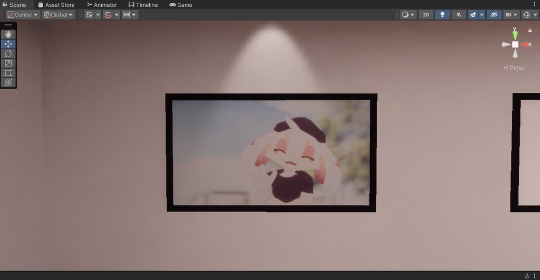Open the Scene window three-dot menu

click(x=535, y=4)
